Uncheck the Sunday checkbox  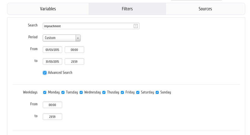click(157, 92)
